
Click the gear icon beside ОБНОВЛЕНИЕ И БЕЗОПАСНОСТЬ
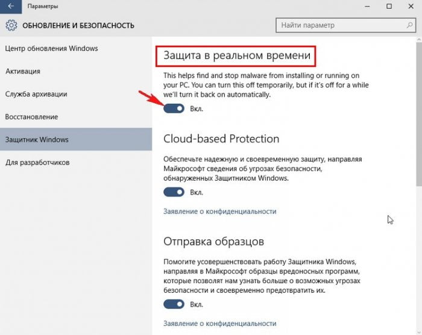click(11, 26)
